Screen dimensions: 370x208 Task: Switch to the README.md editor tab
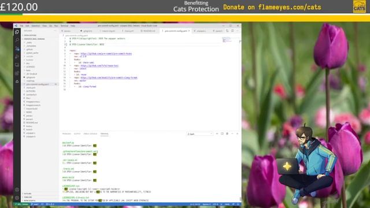pos(148,31)
